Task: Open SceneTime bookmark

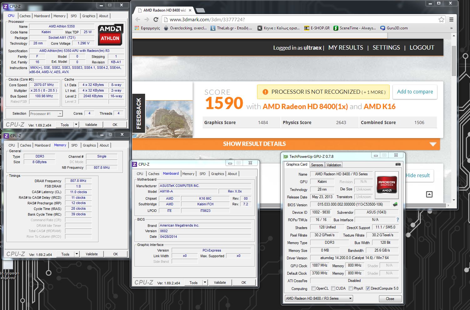Action: 355,28
